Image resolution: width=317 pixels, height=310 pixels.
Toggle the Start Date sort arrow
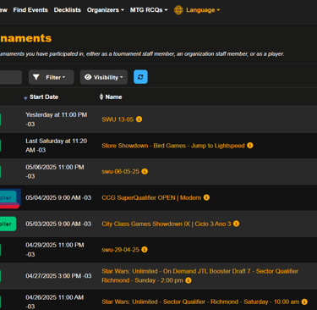pos(25,98)
